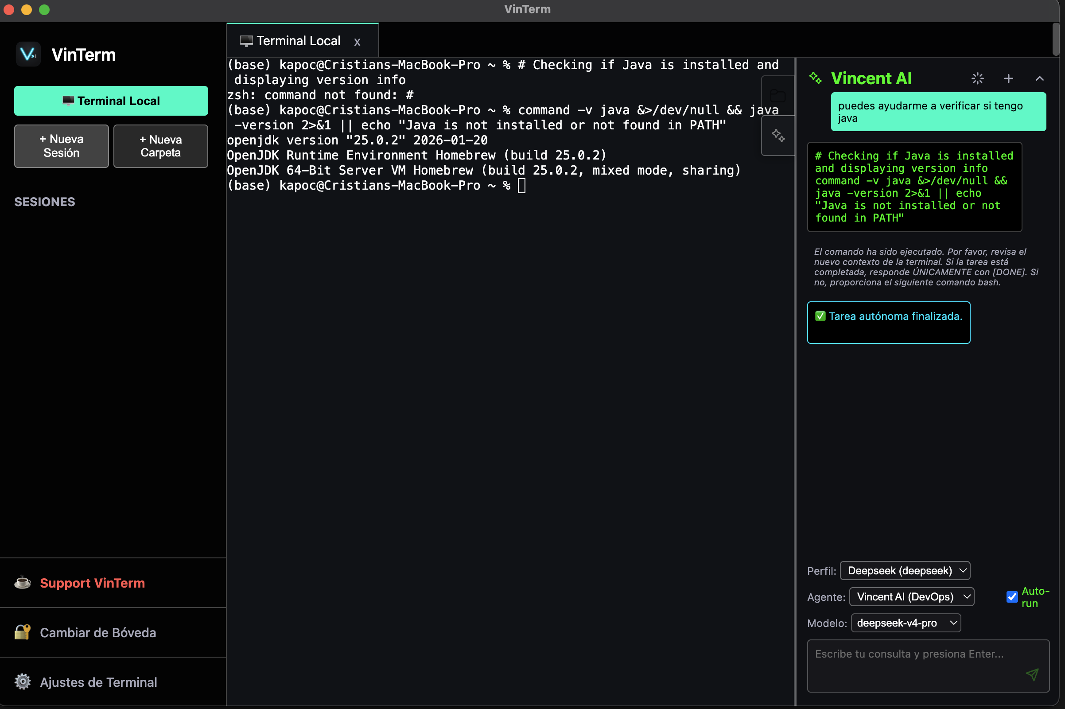Click the Auto-run label text

click(1035, 597)
